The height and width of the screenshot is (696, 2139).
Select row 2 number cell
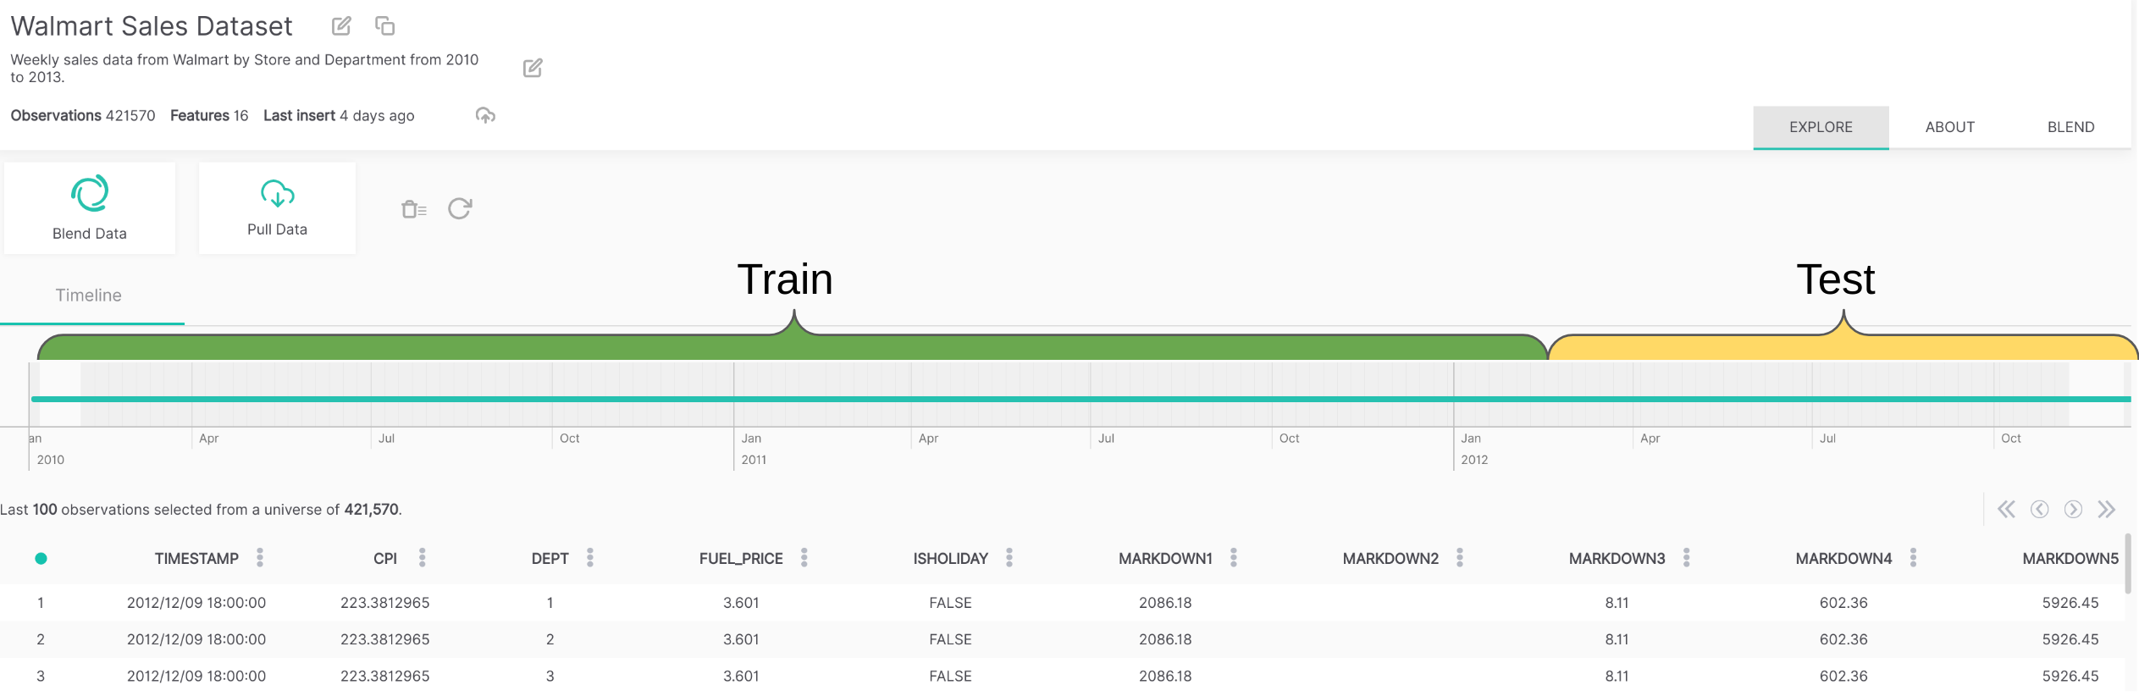point(41,639)
